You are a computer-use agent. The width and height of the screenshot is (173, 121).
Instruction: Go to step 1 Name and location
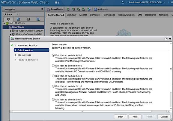(27, 45)
